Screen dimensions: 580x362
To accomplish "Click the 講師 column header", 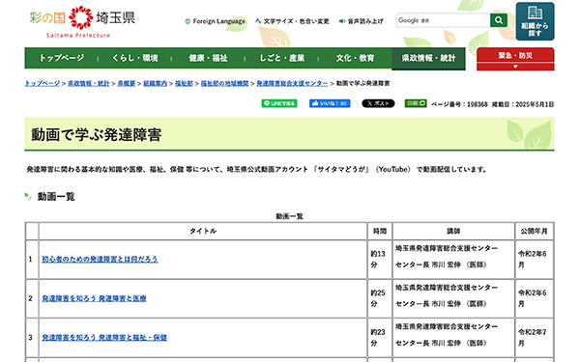I will click(x=453, y=232).
